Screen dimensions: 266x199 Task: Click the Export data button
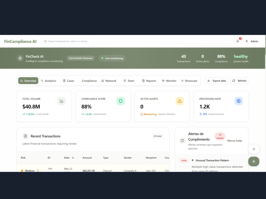click(217, 81)
